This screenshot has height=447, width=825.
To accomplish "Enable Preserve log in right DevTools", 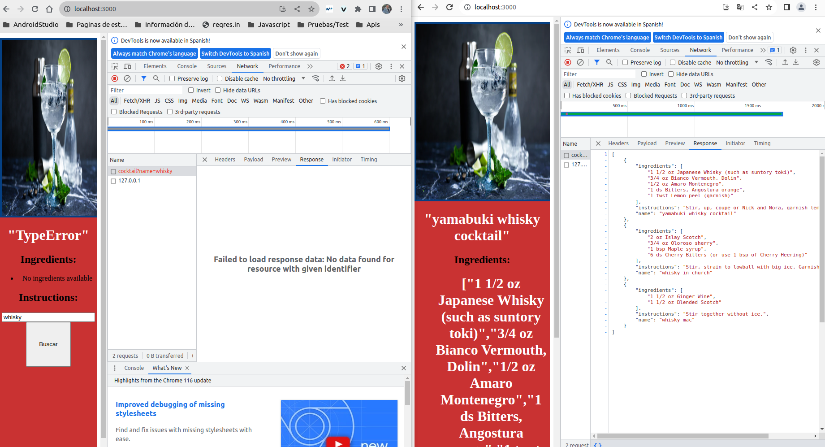I will (x=625, y=62).
